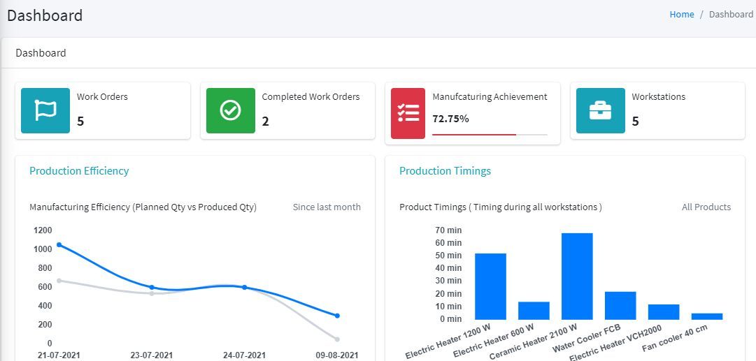
Task: Click the Fan cooler 40 cm bar
Action: (707, 316)
